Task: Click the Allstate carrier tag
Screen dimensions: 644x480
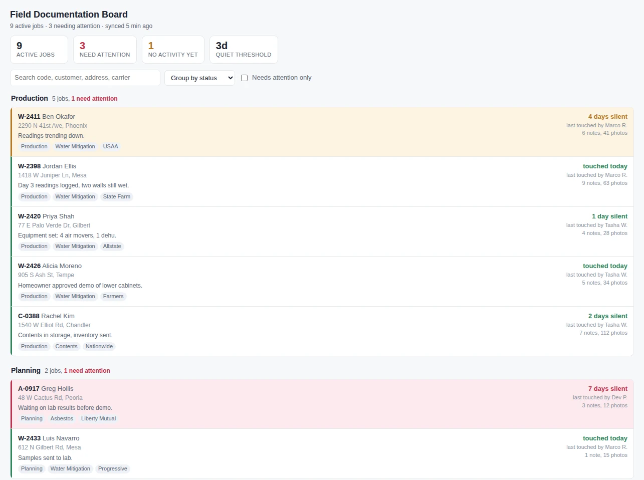Action: [112, 247]
